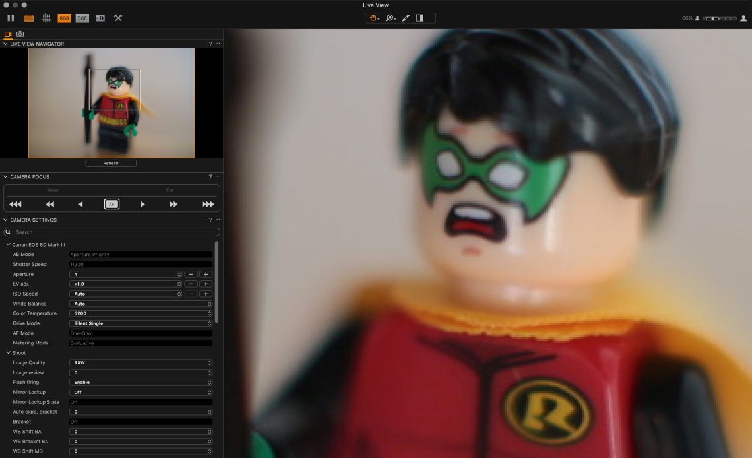This screenshot has height=458, width=752.
Task: Pick the white balance eyedropper tool
Action: (406, 18)
